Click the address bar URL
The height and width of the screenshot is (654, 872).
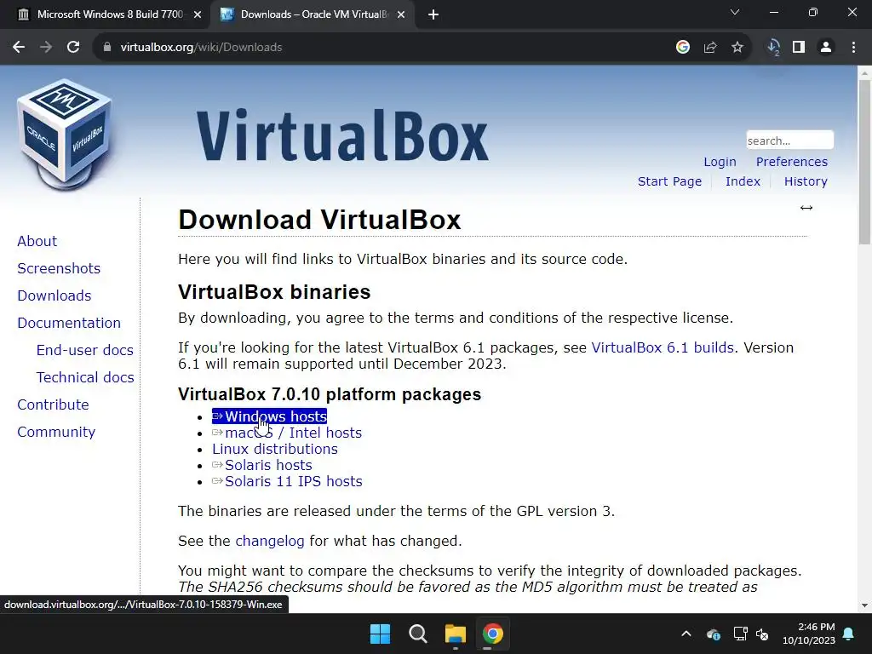coord(201,48)
